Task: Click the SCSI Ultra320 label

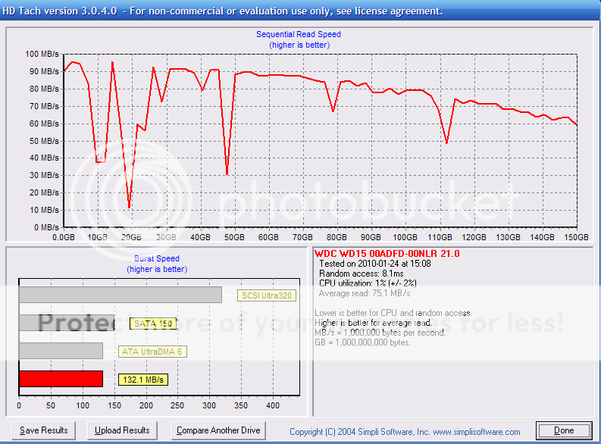Action: click(x=267, y=295)
